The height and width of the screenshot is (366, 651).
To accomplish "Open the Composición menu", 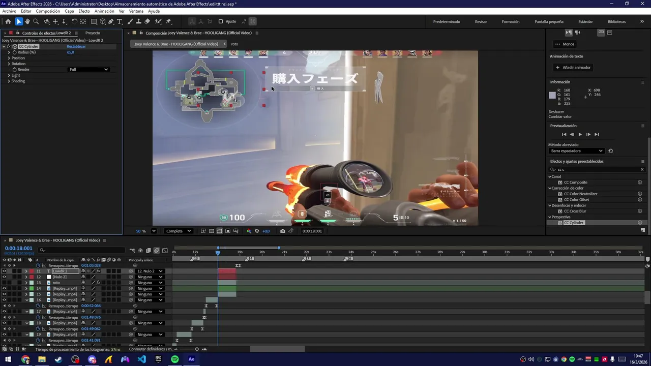I will pos(48,11).
